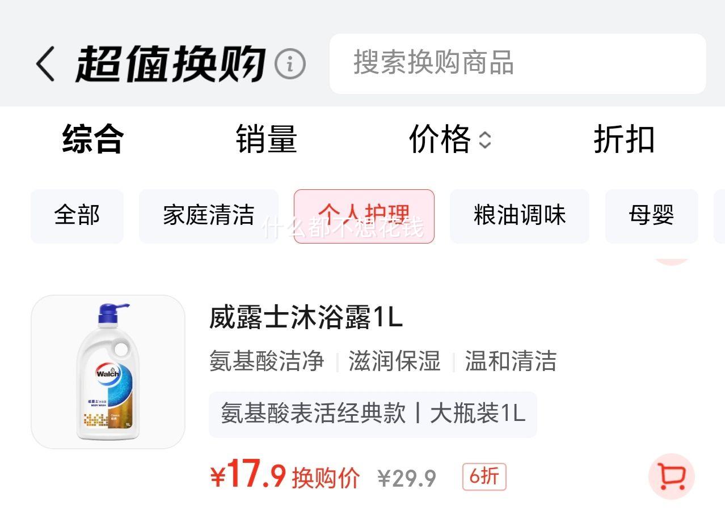Add 威露士沐浴露 to cart
This screenshot has height=511, width=725.
pyautogui.click(x=672, y=476)
